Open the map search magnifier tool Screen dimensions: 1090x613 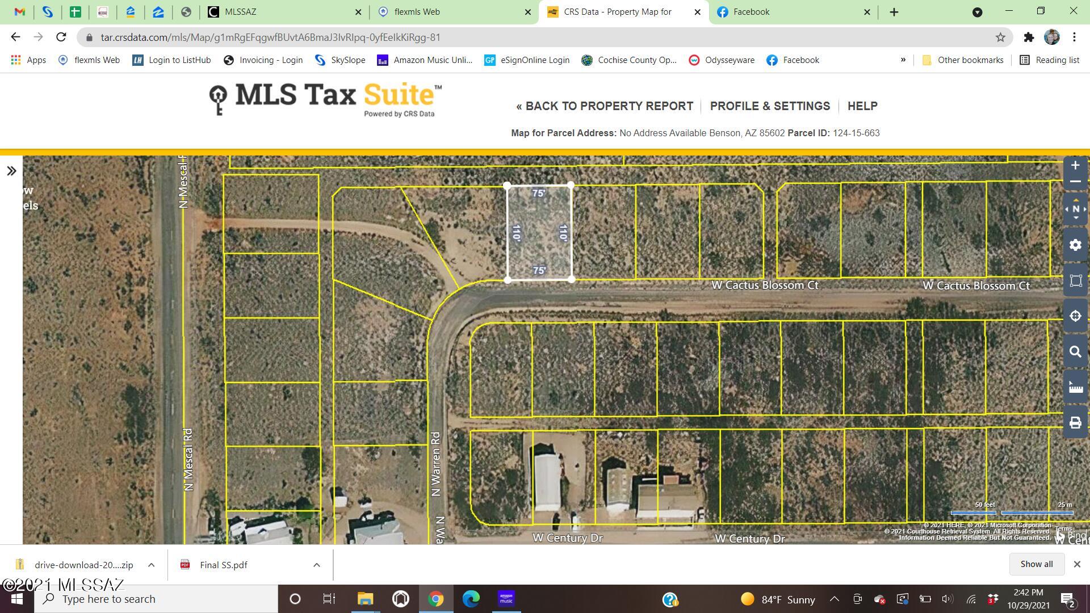1075,352
